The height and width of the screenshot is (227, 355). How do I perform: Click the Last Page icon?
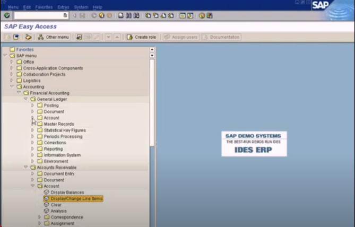(171, 15)
